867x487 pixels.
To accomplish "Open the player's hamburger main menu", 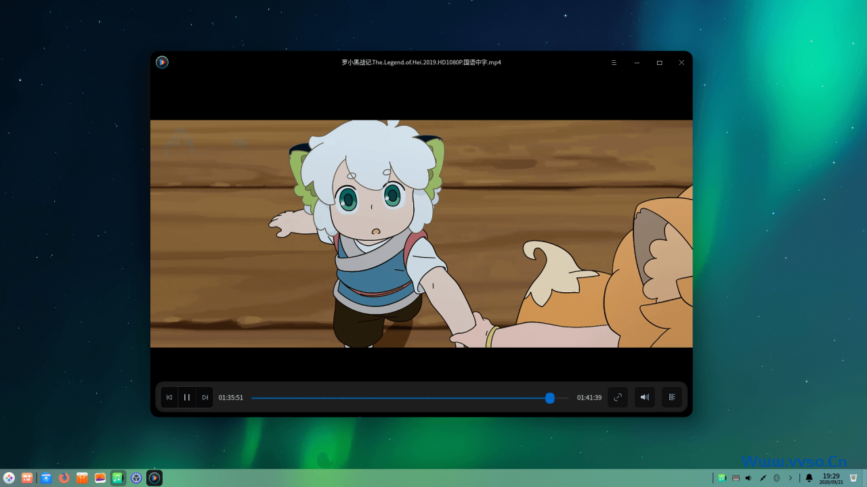I will click(614, 63).
